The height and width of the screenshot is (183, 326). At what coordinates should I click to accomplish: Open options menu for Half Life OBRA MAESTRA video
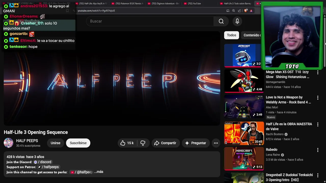pos(318,124)
